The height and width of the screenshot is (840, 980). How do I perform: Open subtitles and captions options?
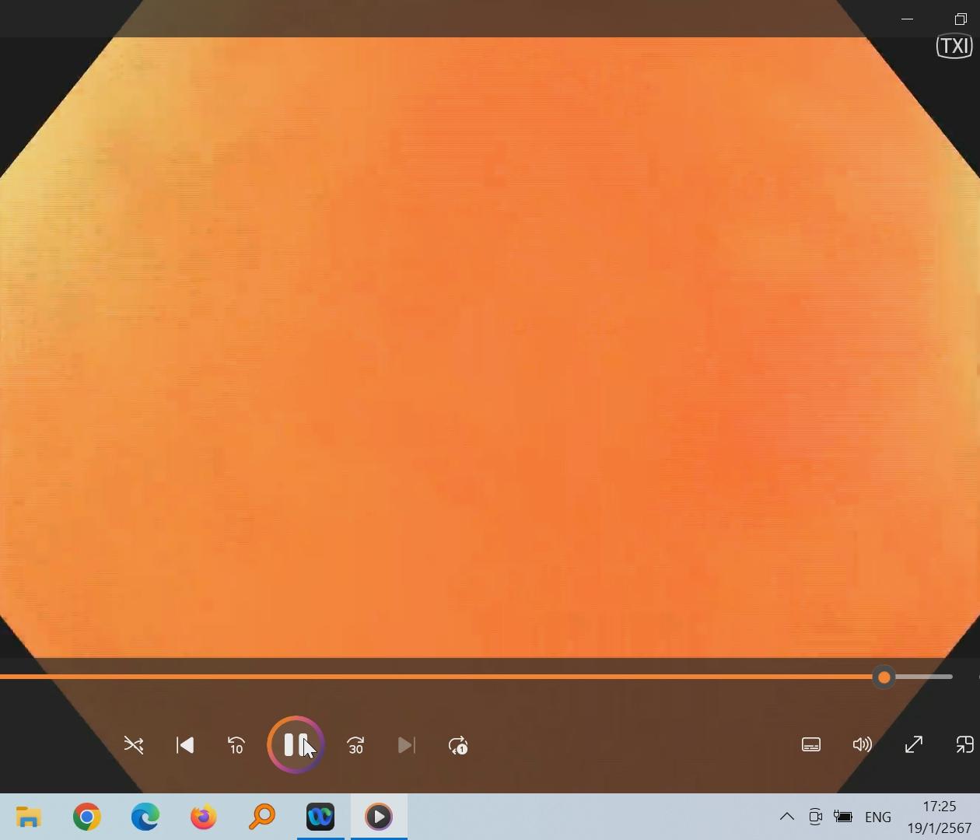811,745
